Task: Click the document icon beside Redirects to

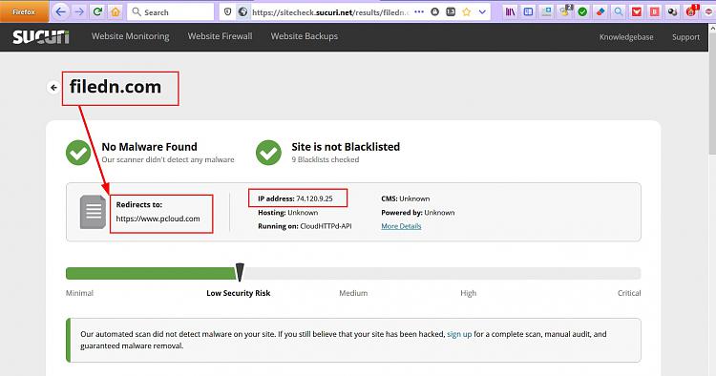Action: tap(93, 212)
